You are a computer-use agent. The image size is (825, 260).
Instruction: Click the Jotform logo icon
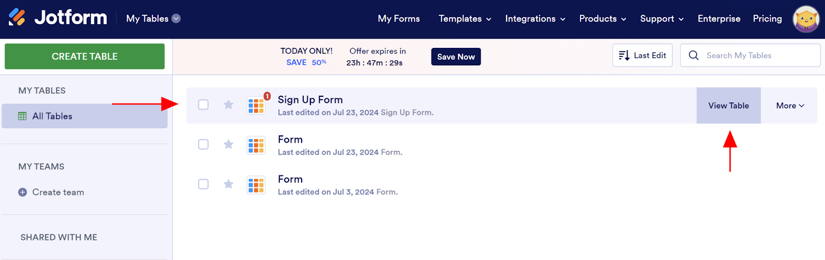(17, 18)
